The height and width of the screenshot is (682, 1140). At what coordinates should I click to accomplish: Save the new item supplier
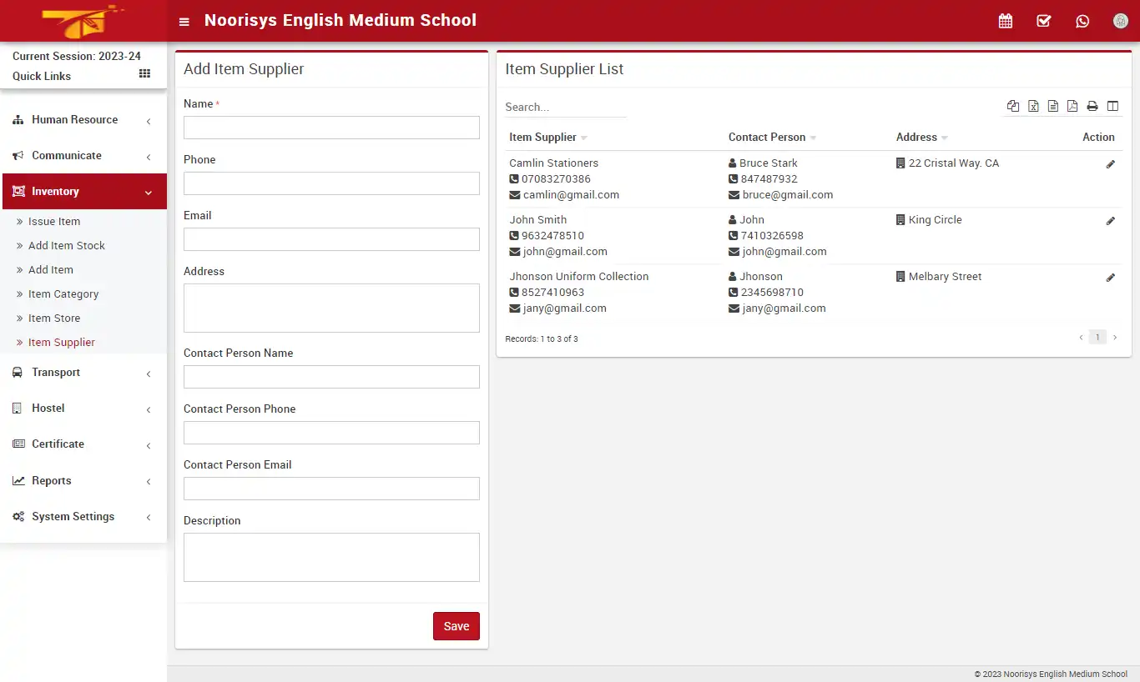[456, 625]
